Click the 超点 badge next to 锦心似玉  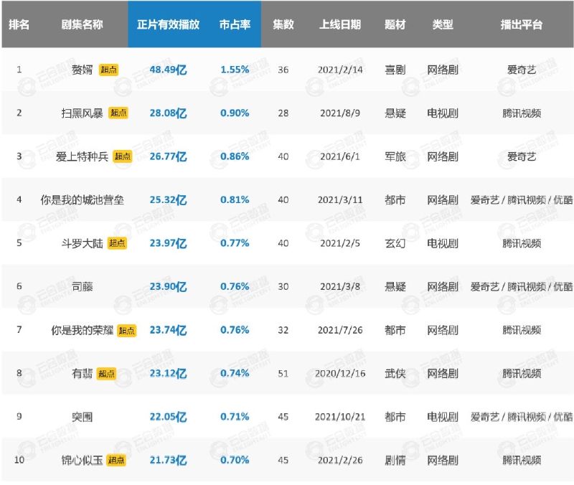click(118, 460)
